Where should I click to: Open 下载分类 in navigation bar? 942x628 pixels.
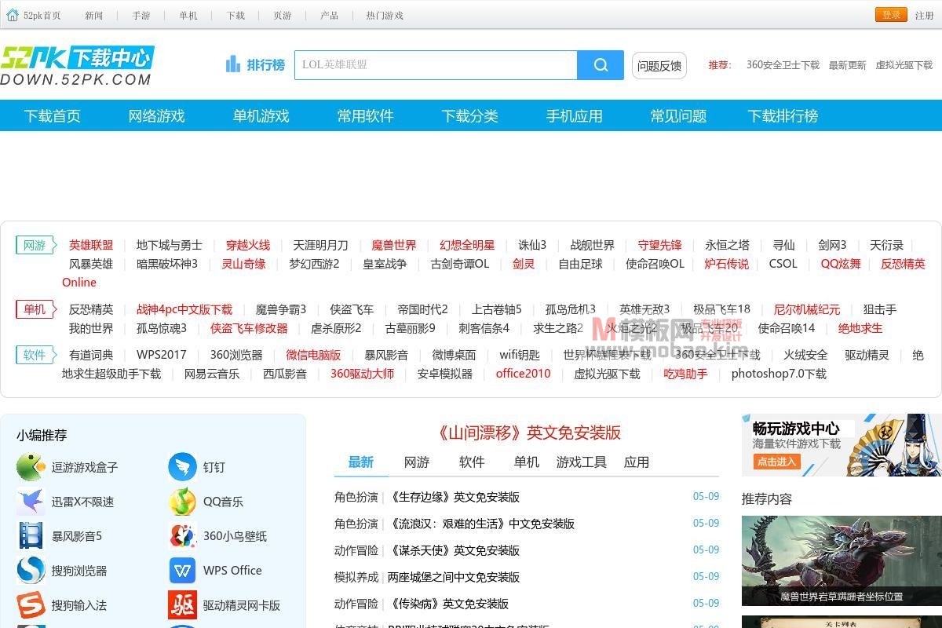pos(469,116)
